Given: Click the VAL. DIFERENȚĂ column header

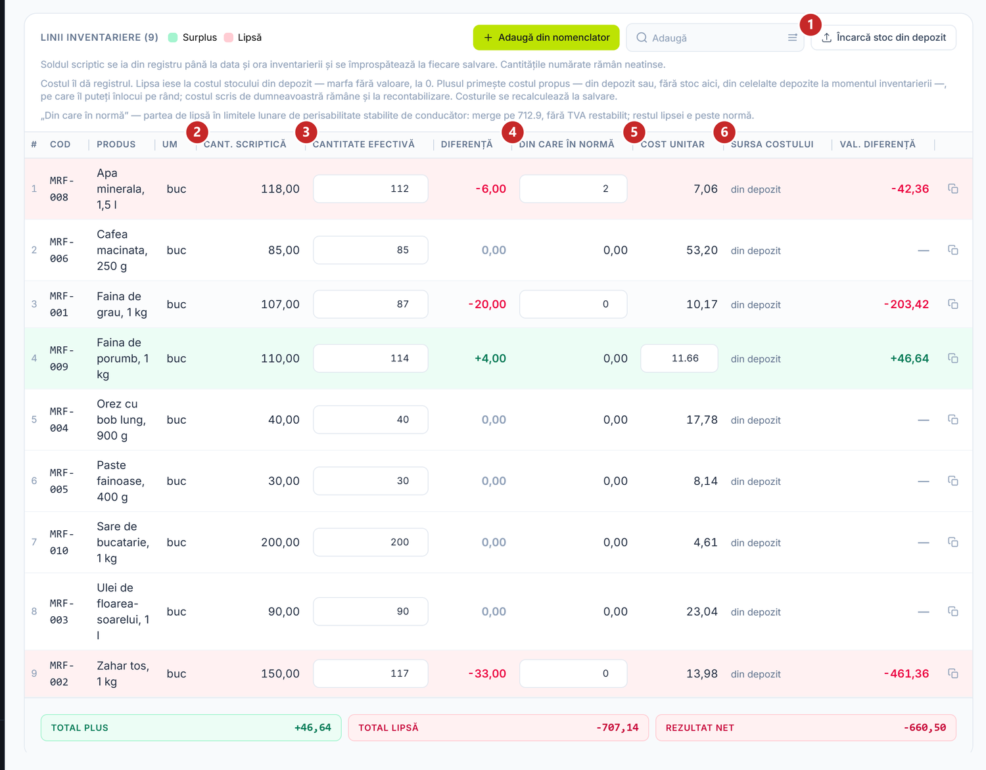Looking at the screenshot, I should [878, 145].
